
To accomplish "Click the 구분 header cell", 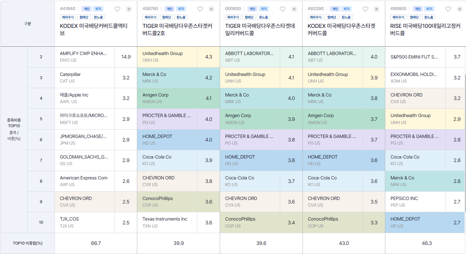I will [x=28, y=24].
